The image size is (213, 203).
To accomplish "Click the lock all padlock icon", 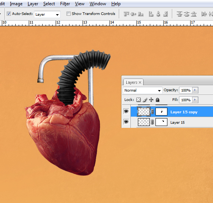I will click(x=157, y=100).
